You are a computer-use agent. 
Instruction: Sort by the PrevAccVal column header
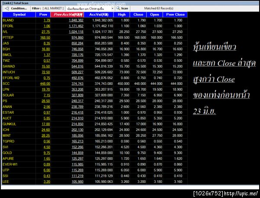pos(67,15)
